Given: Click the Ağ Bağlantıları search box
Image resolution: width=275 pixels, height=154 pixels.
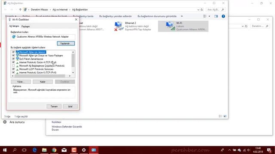Looking at the screenshot, I should click(x=216, y=10).
